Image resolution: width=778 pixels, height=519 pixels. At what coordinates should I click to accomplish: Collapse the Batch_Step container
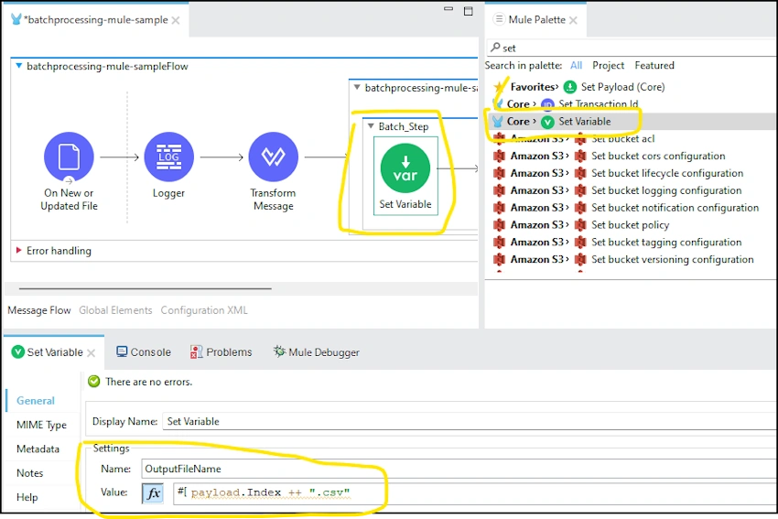click(371, 126)
